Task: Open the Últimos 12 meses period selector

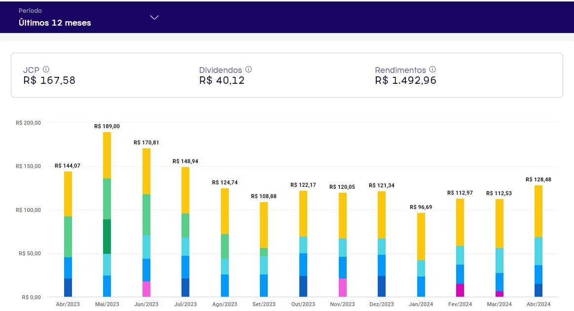Action: tap(55, 23)
